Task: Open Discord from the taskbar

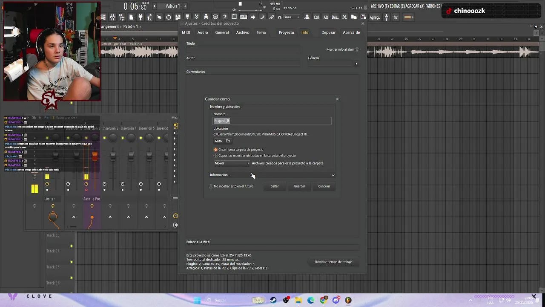Action: 336,300
